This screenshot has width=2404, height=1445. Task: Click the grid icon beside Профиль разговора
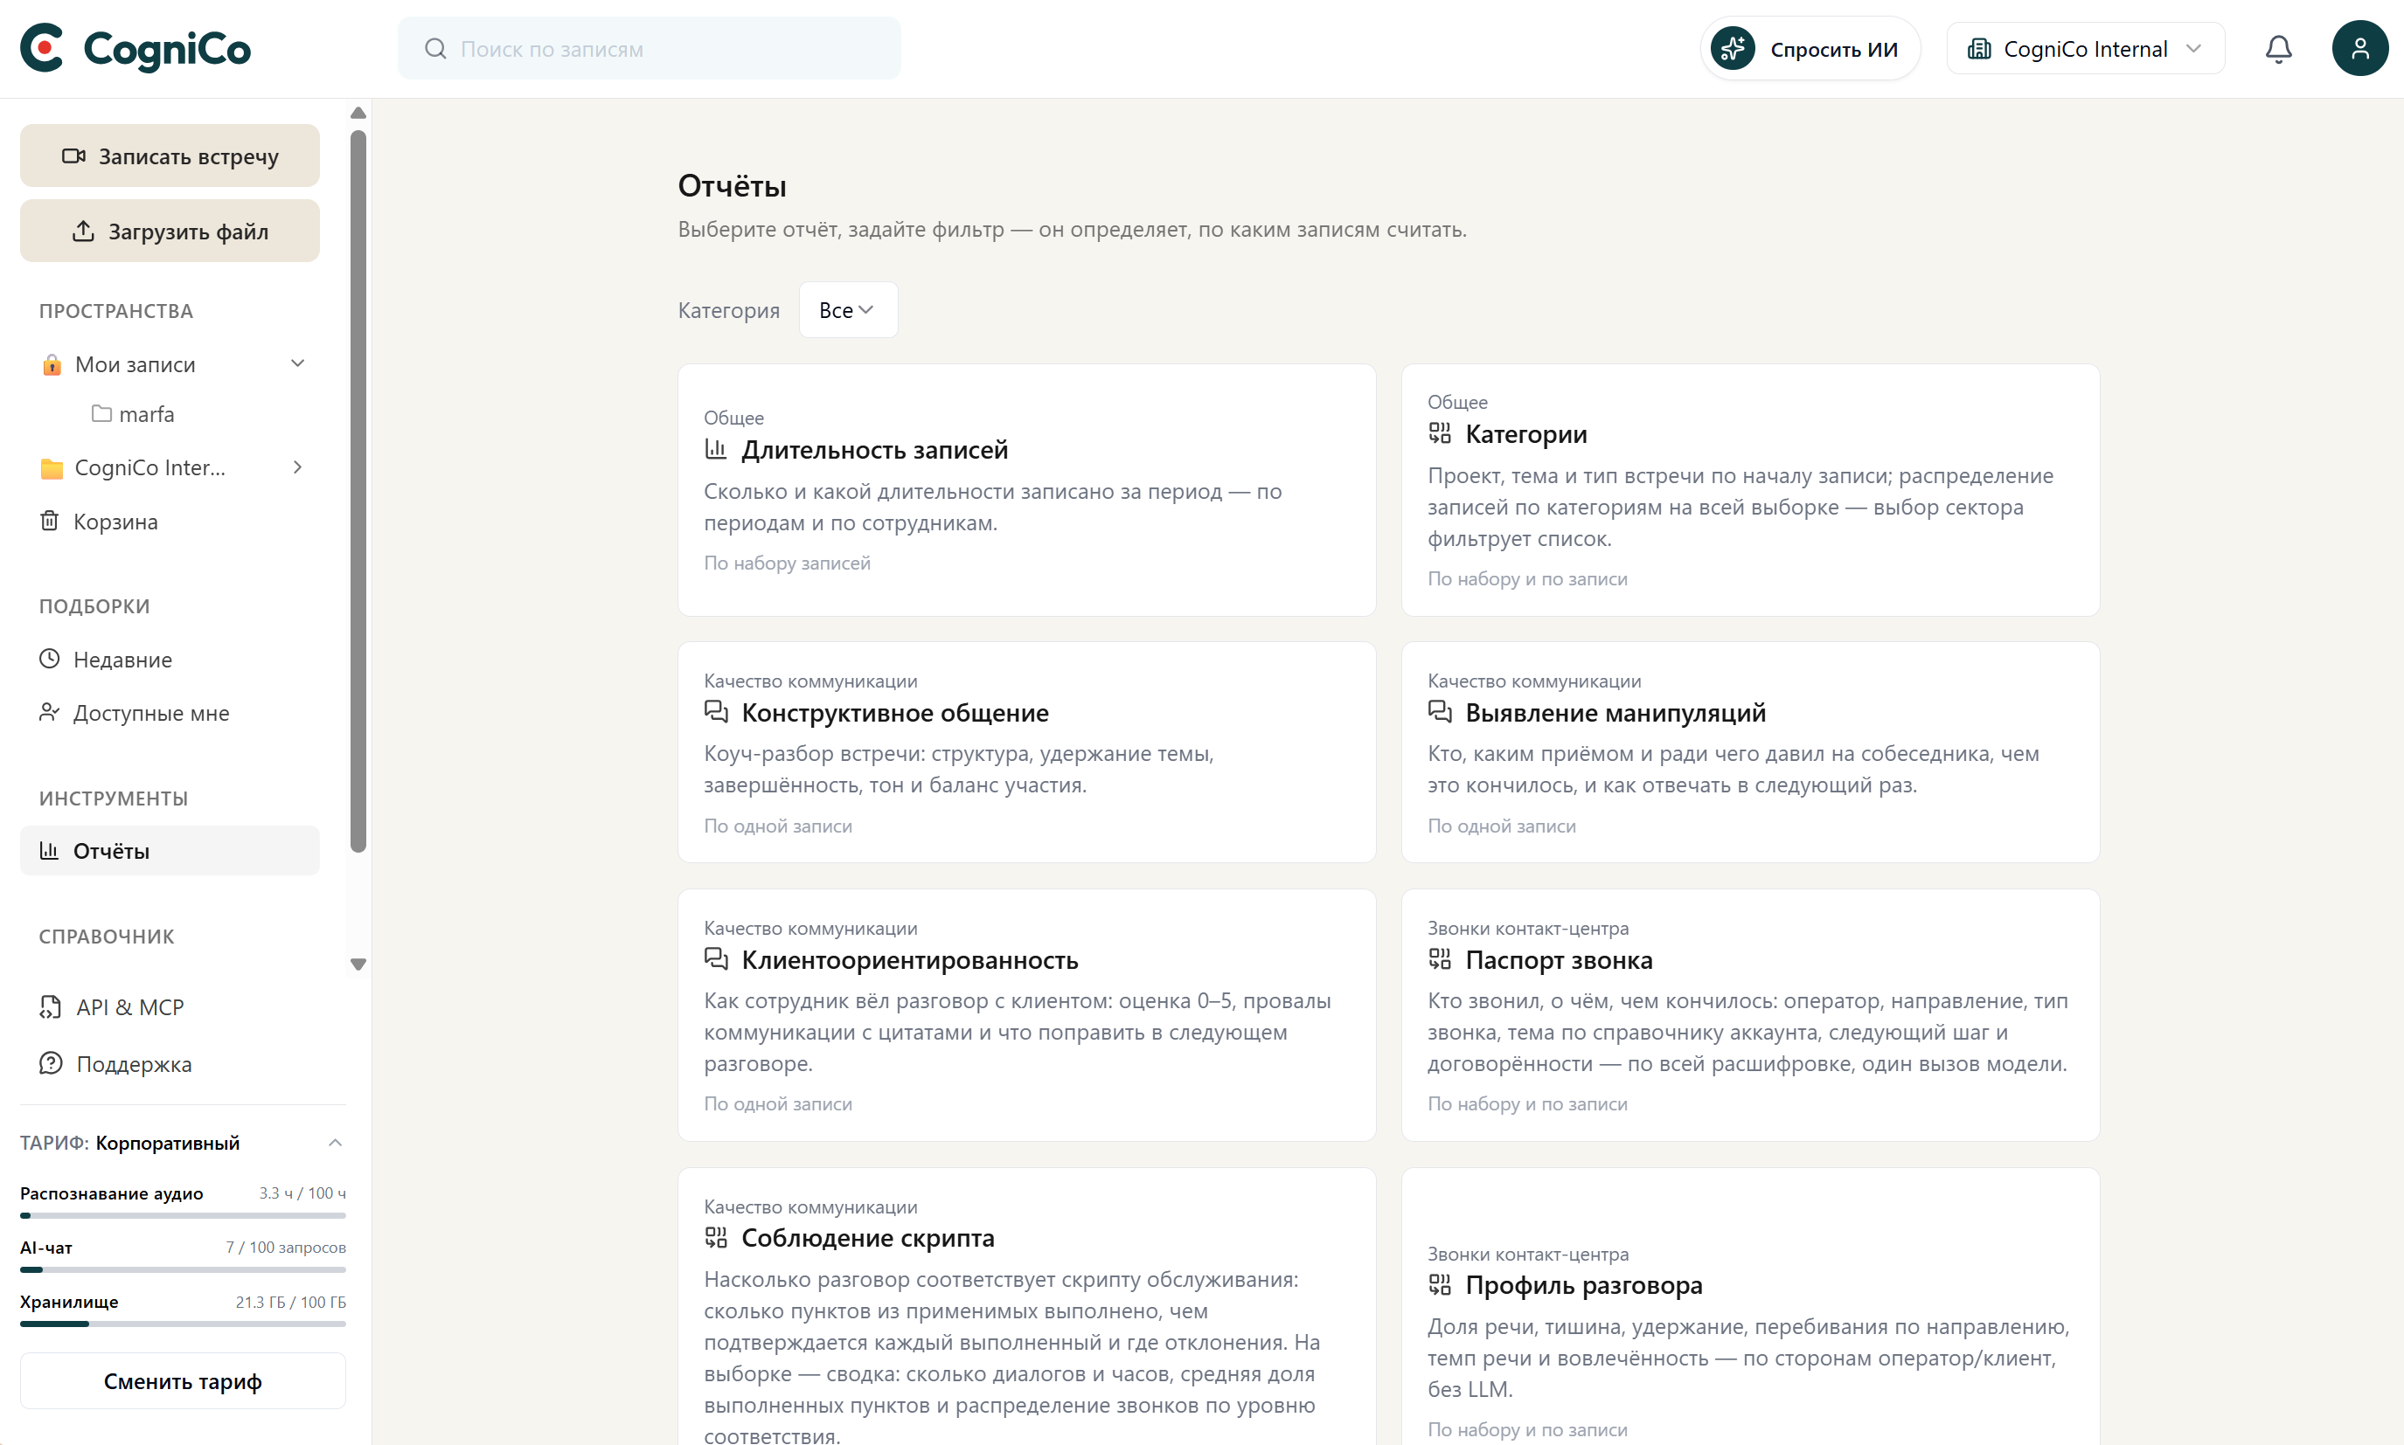tap(1440, 1285)
